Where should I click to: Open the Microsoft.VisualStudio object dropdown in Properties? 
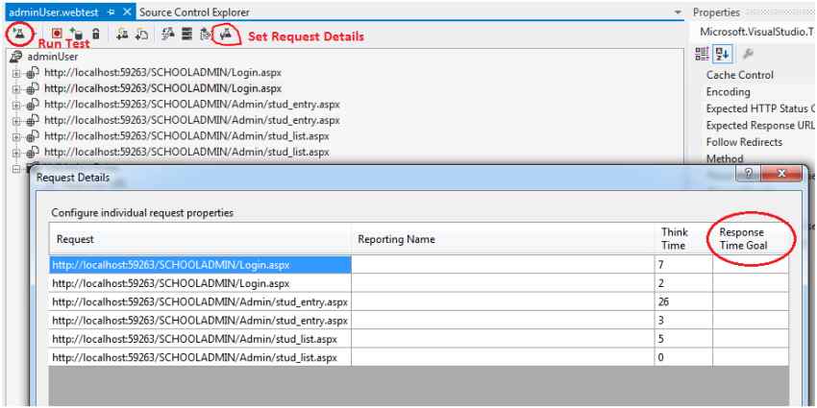[757, 32]
